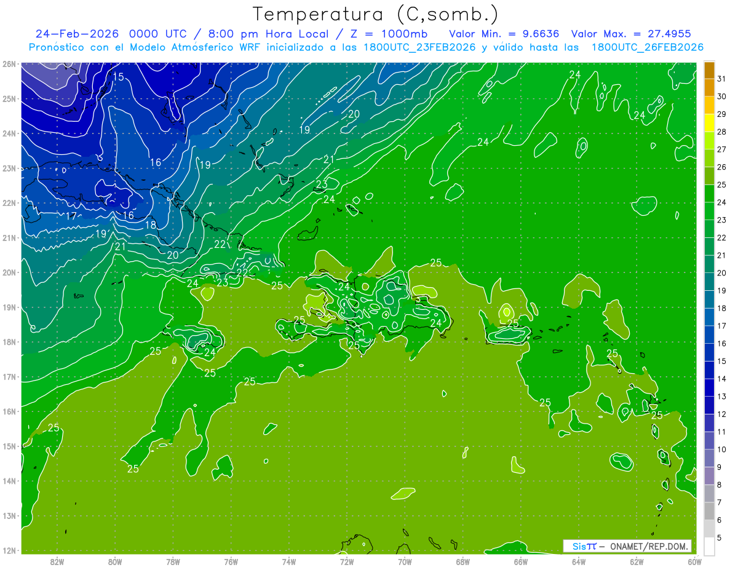This screenshot has height=570, width=738.
Task: Click longitude axis label "74W"
Action: tap(288, 562)
